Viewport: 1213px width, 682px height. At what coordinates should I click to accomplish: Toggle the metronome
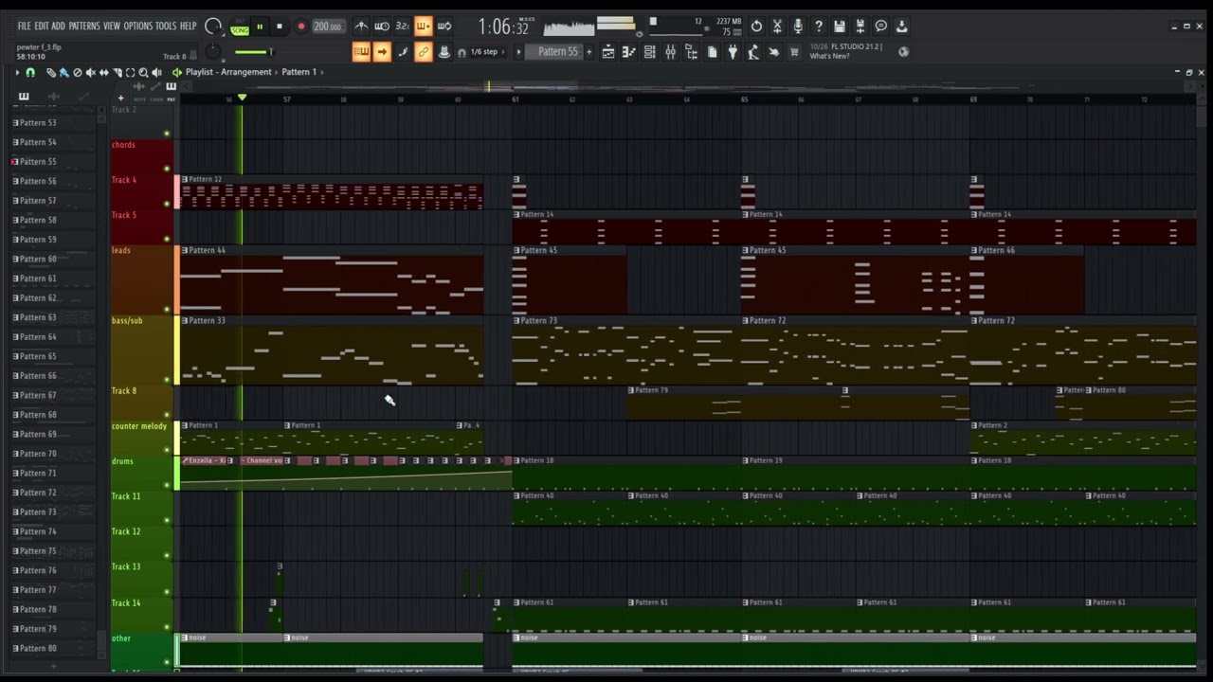361,27
